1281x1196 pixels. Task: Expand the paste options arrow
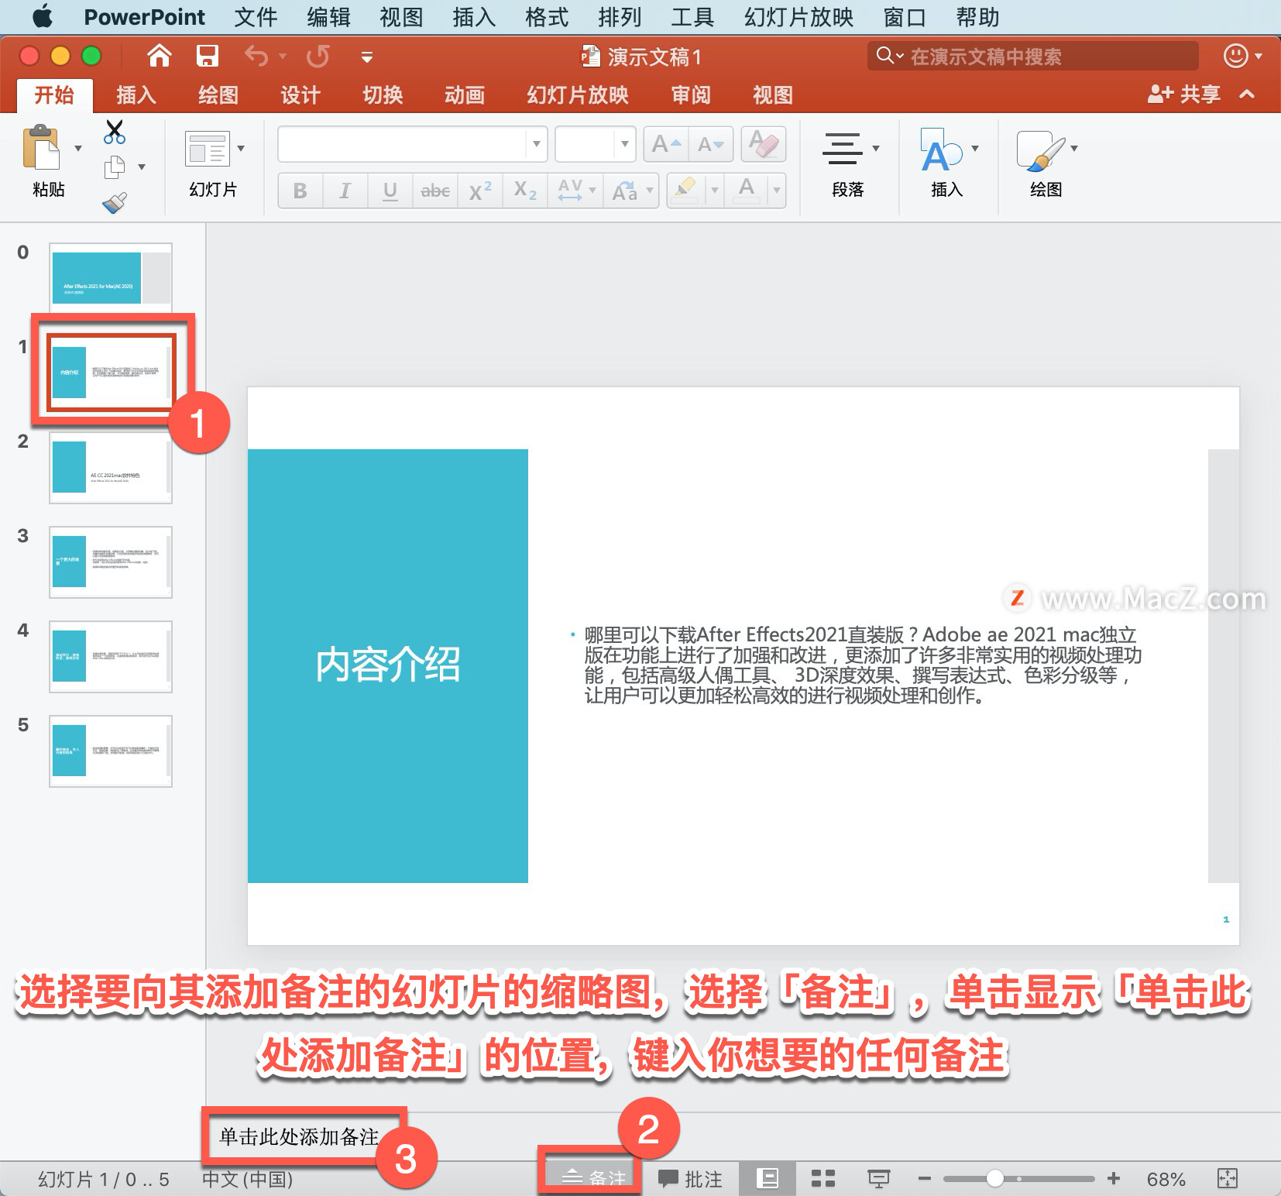coord(78,148)
